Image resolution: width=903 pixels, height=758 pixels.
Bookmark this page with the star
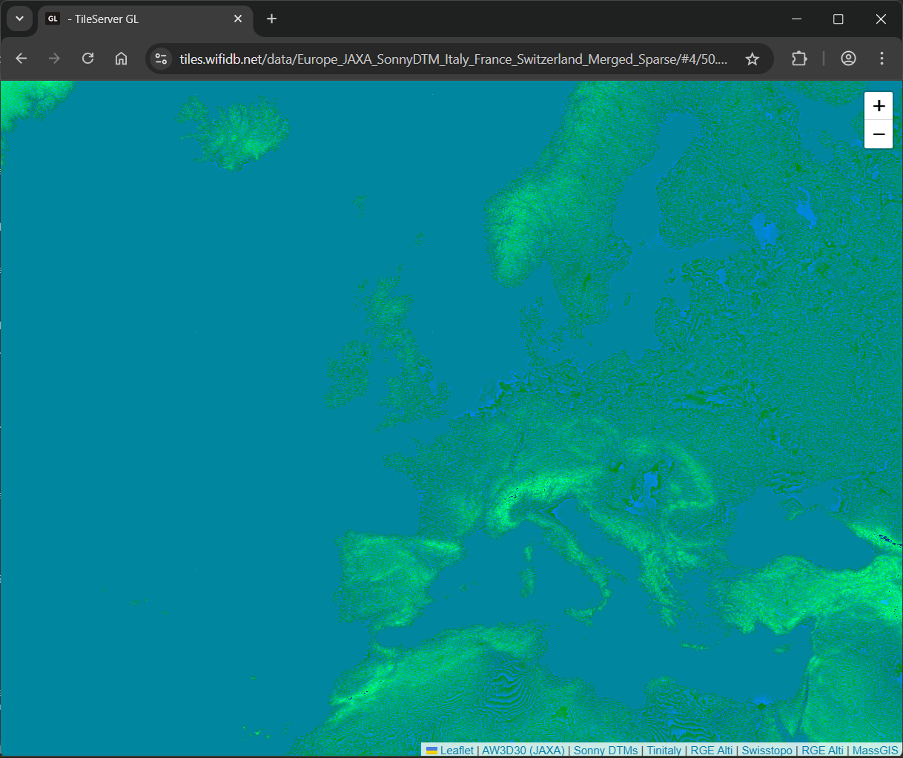pyautogui.click(x=752, y=59)
